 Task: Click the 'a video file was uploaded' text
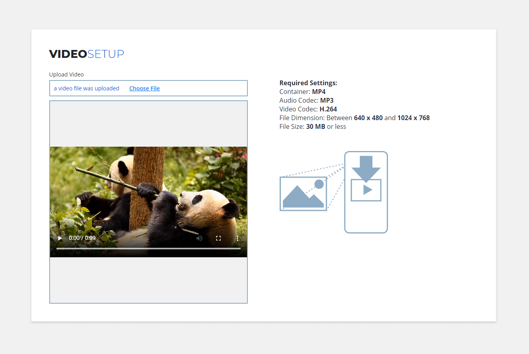click(x=87, y=88)
